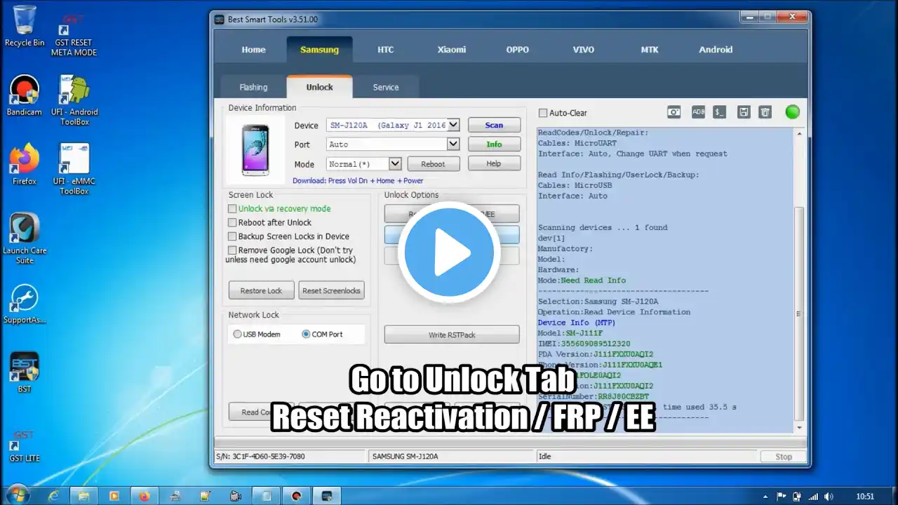
Task: Select USB Modem radio button
Action: click(237, 335)
